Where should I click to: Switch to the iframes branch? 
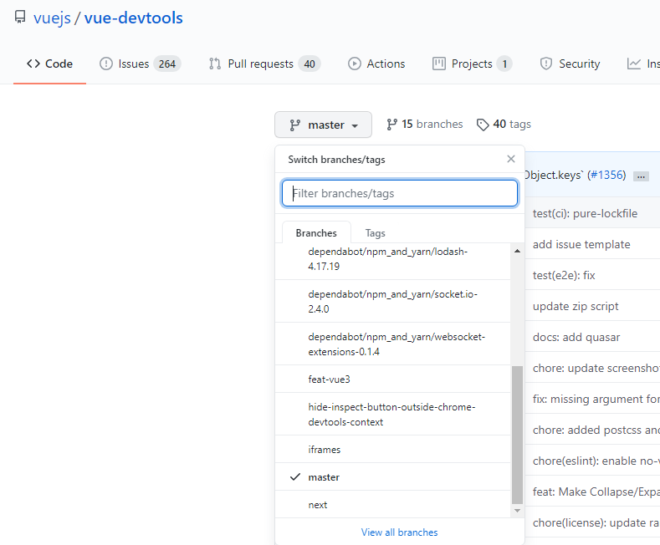tap(392, 450)
